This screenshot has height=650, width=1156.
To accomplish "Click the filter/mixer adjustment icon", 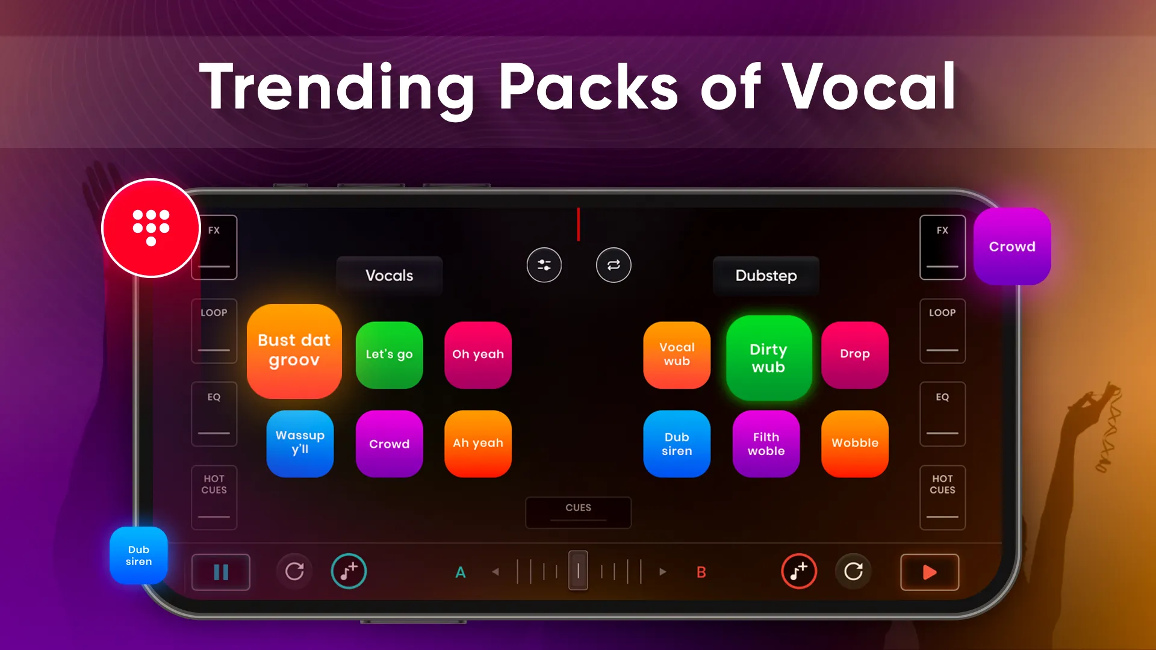I will coord(544,264).
